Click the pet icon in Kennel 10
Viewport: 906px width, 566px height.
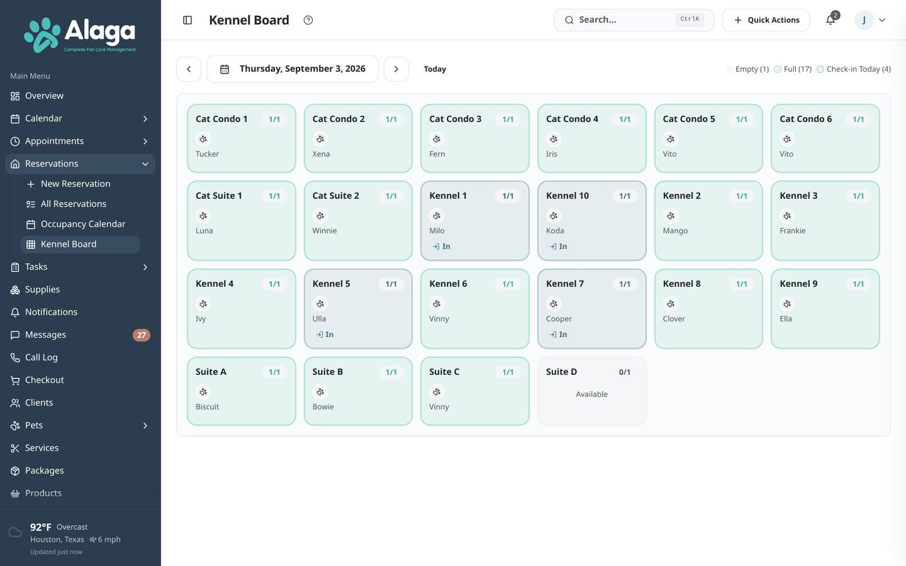coord(554,216)
